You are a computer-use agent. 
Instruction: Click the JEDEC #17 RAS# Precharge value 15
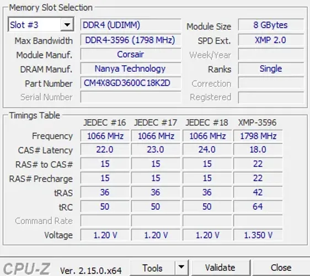coord(156,178)
